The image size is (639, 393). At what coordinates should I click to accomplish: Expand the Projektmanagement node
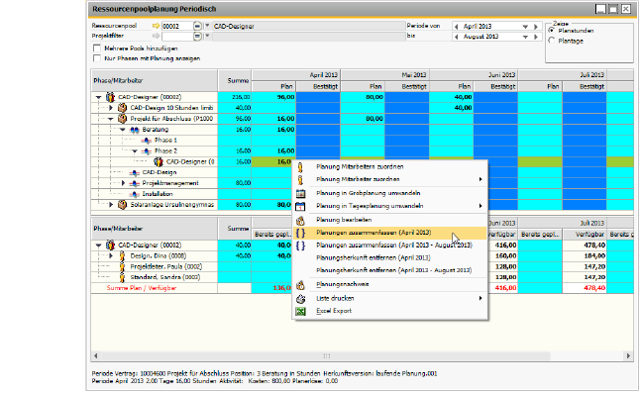coord(123,183)
